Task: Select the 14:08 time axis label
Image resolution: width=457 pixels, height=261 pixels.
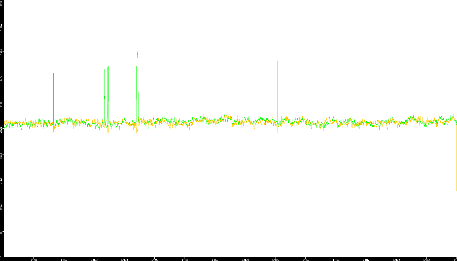Action: pos(245,260)
